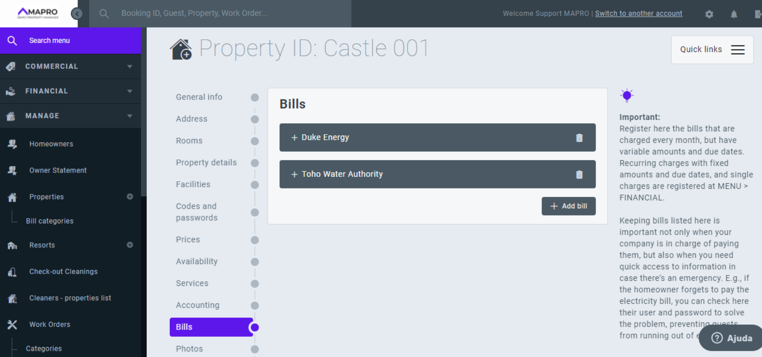Click trash icon for Toho Water Authority
762x357 pixels.
(579, 175)
